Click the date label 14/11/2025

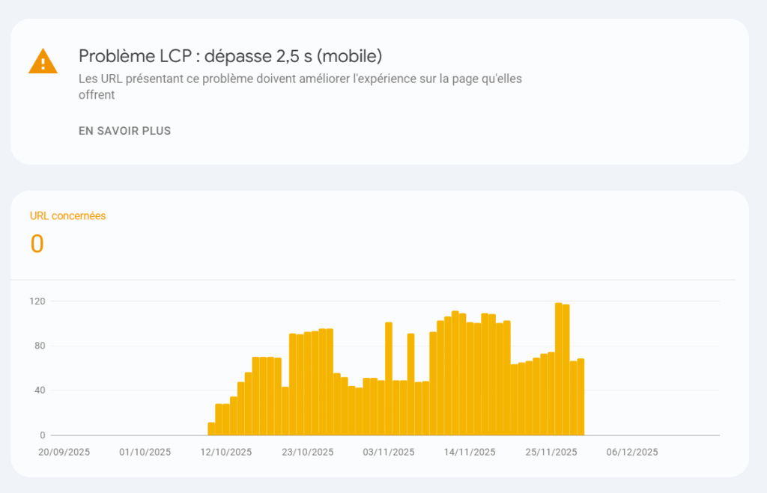(x=468, y=452)
